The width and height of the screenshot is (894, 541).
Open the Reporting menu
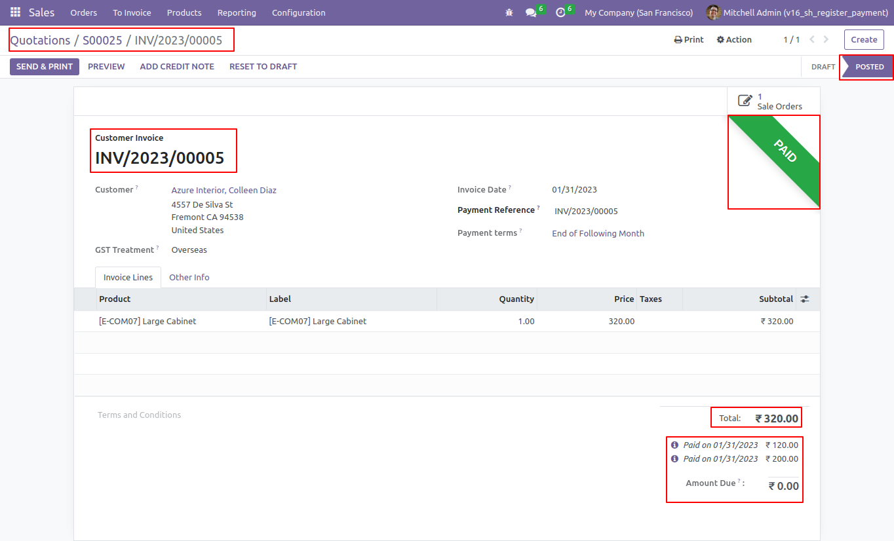pos(237,12)
